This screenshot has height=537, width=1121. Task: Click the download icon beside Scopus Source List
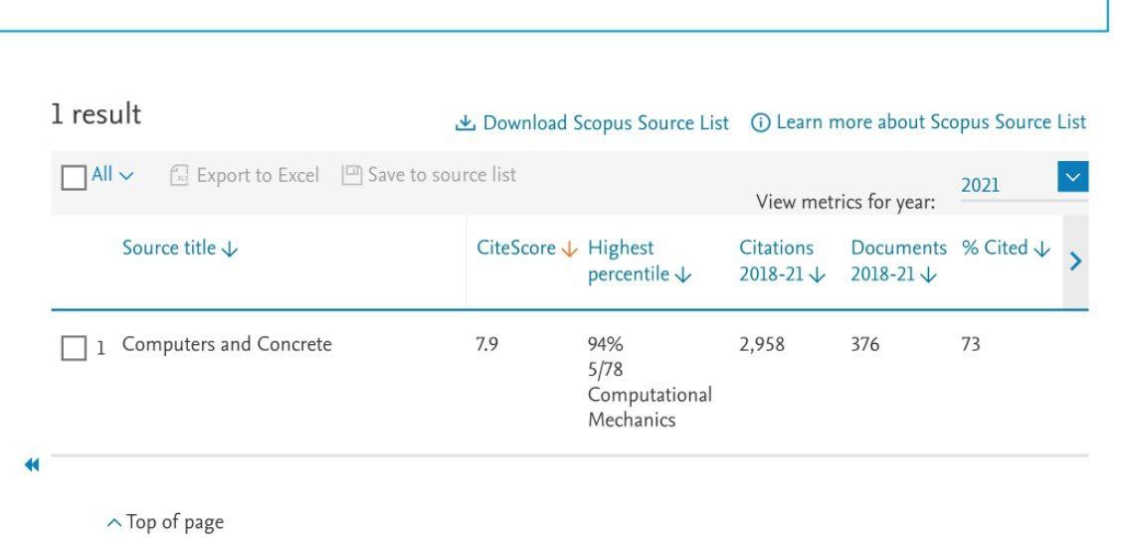465,123
